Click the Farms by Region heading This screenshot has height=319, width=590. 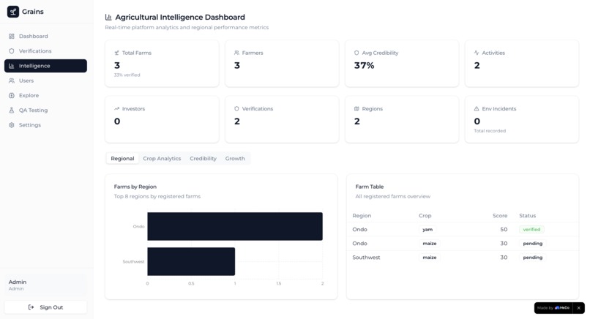click(x=135, y=187)
